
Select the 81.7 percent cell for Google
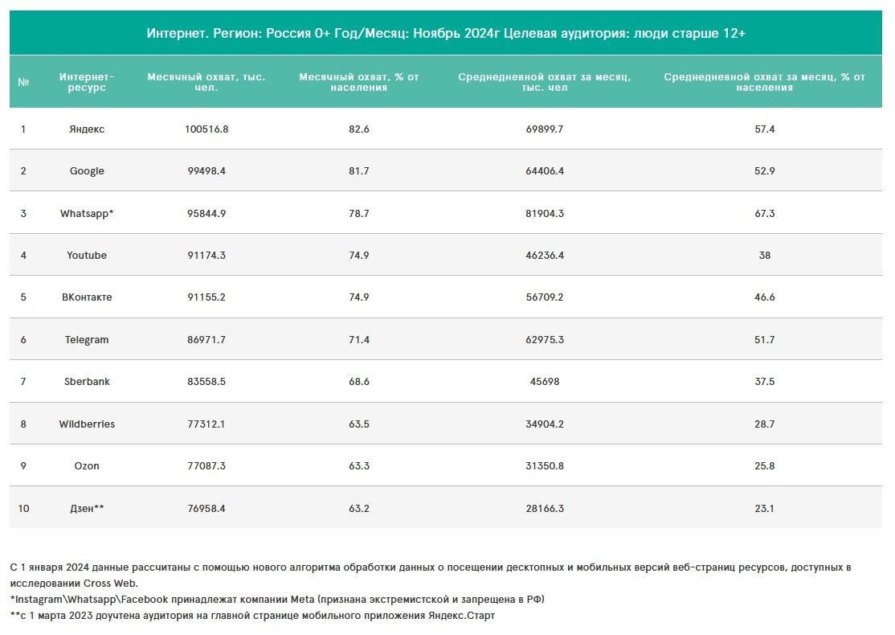point(359,170)
